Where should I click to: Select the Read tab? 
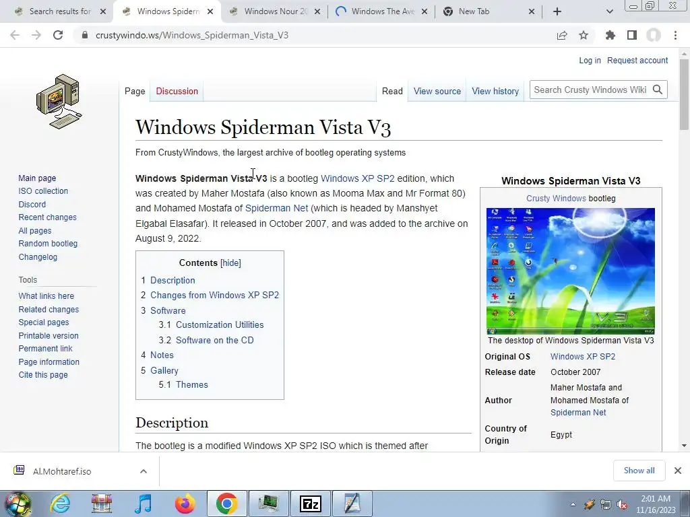(x=392, y=91)
